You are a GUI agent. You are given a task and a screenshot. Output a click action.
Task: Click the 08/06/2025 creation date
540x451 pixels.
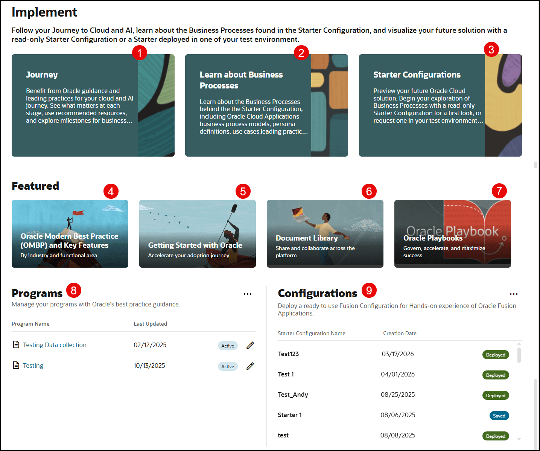[398, 415]
